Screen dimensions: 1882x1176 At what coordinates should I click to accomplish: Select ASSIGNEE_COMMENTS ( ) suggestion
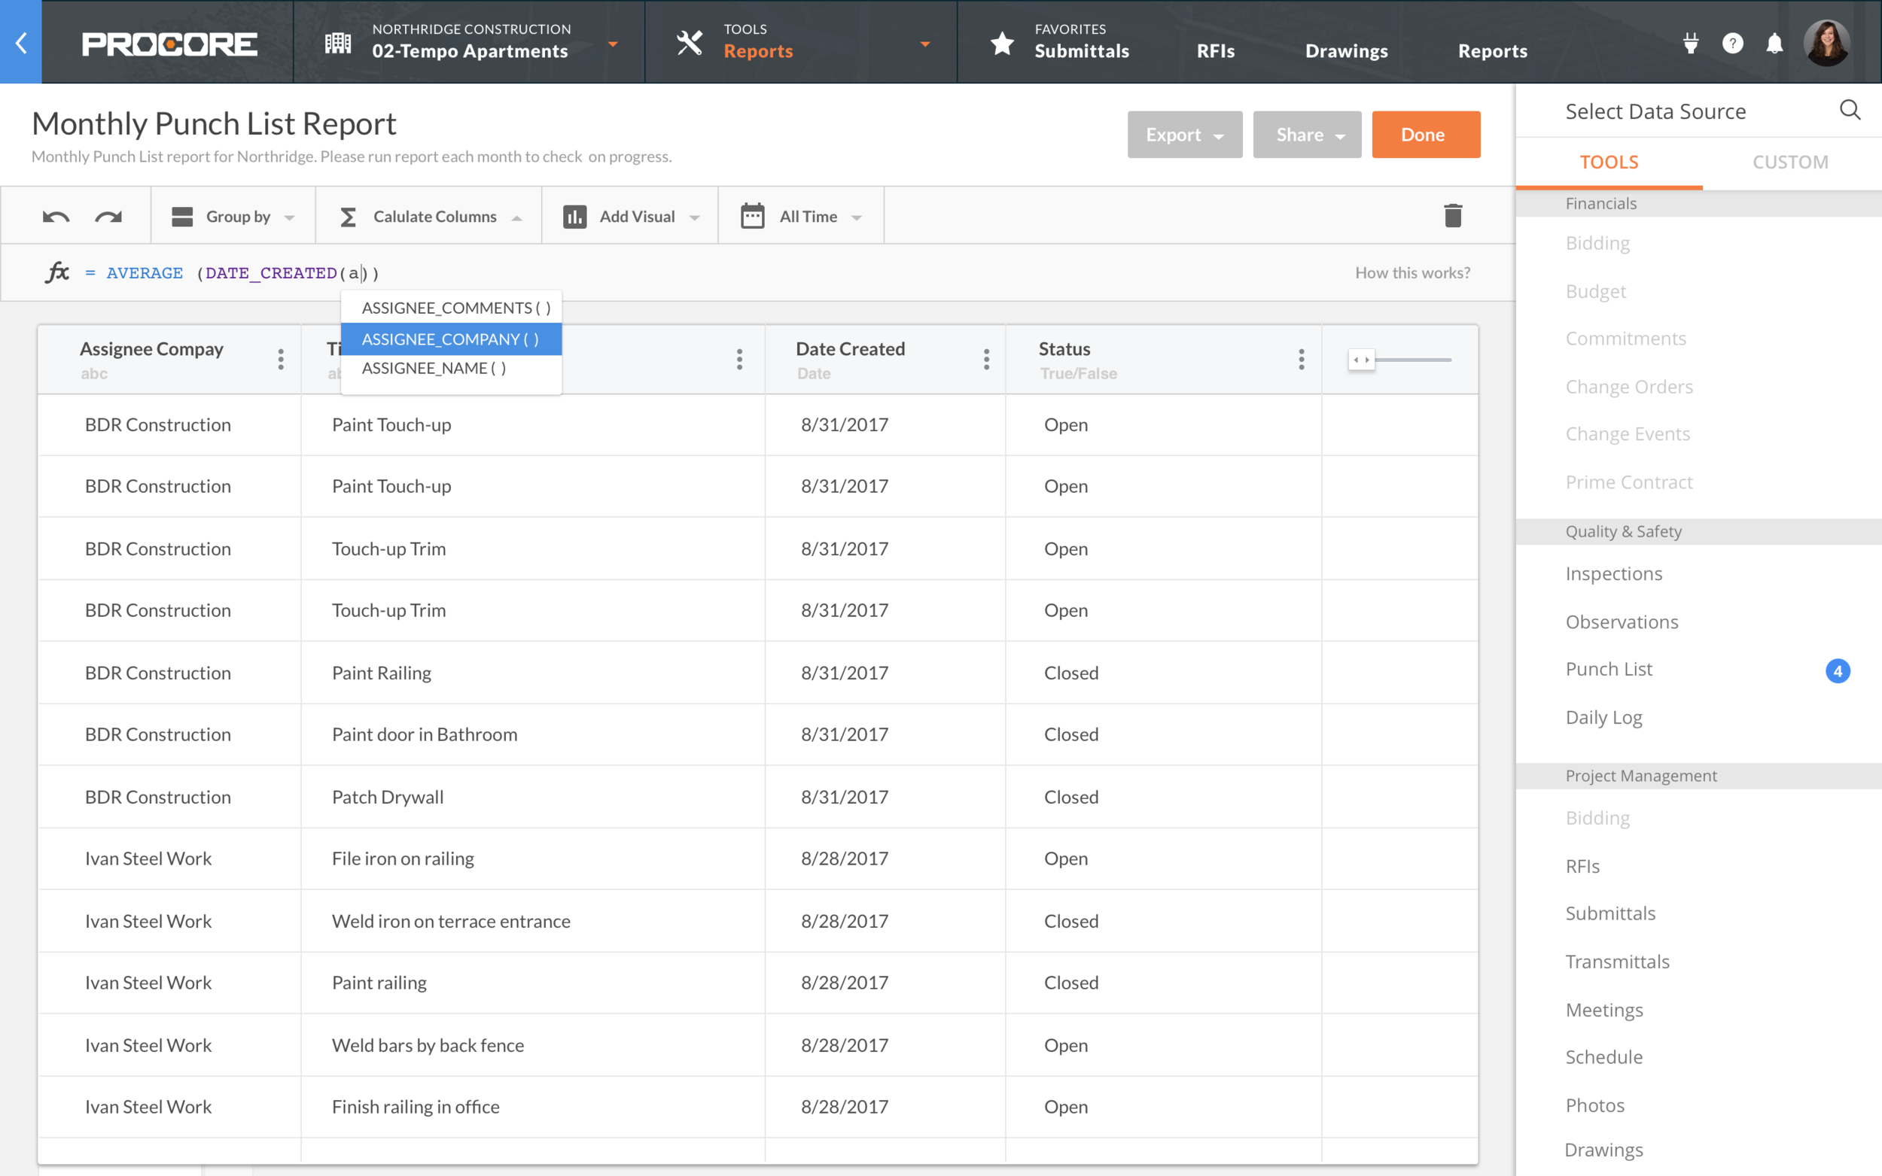[x=452, y=308]
